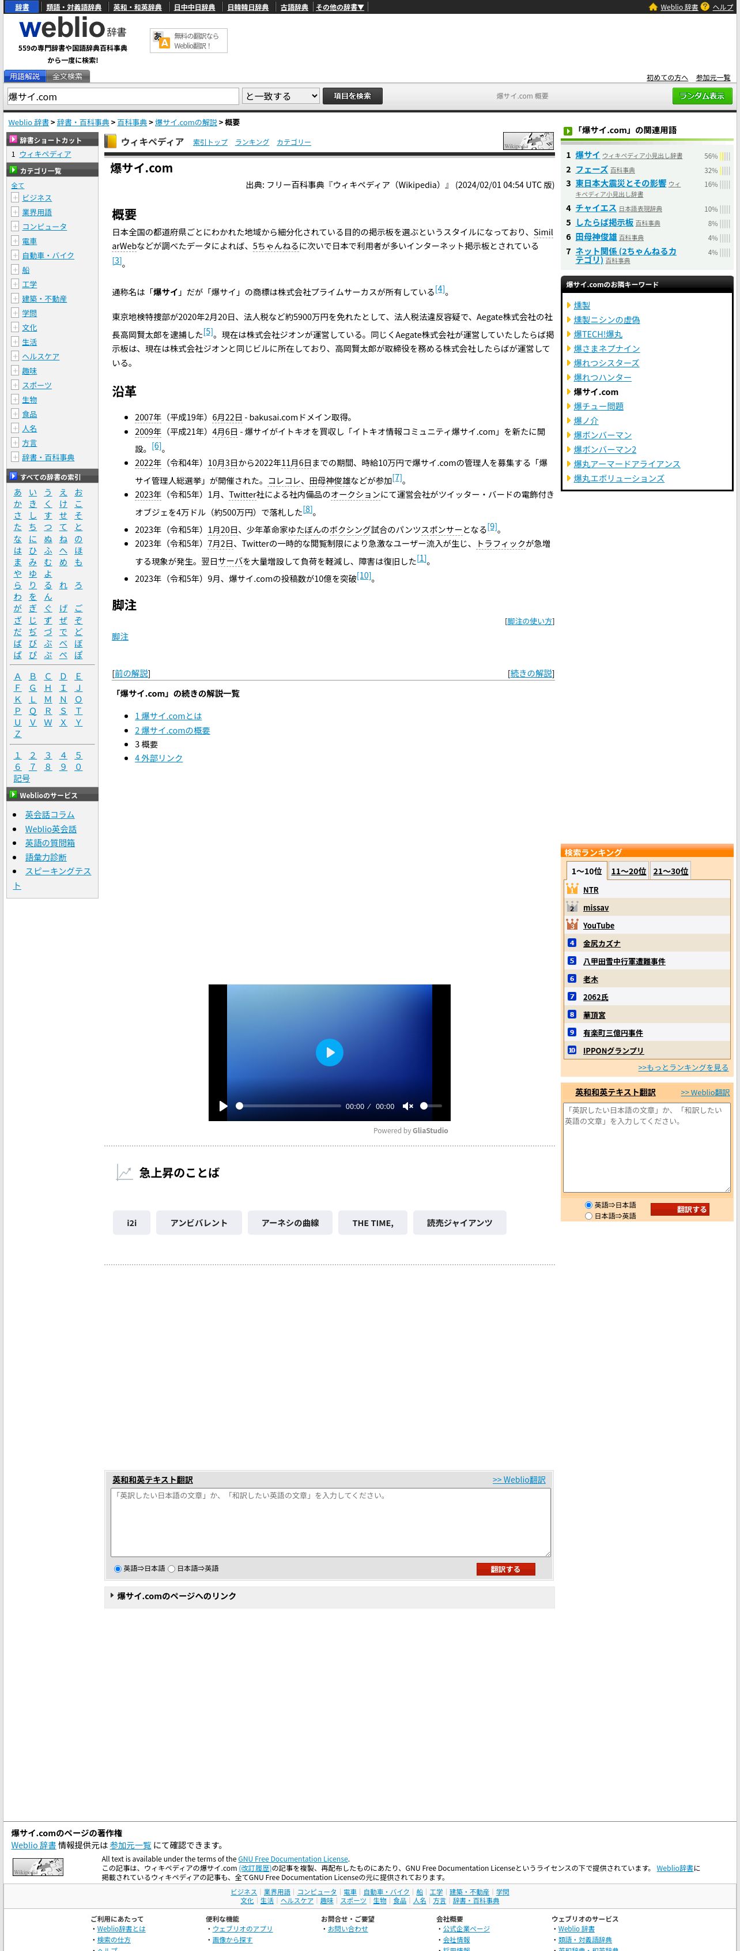Screen dimensions: 740x1951
Task: Open the と一致する match-type dropdown
Action: pyautogui.click(x=281, y=96)
